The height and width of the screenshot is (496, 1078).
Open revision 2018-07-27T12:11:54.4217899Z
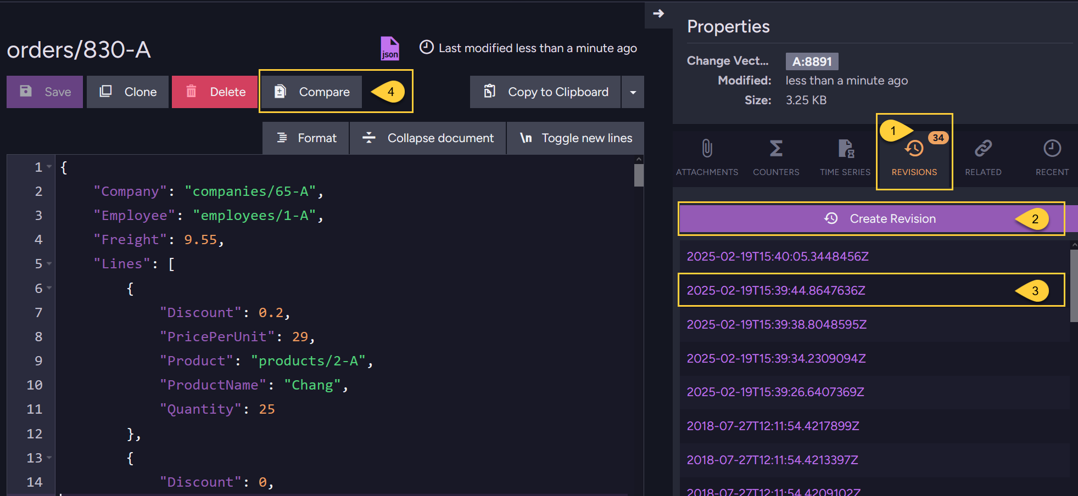tap(773, 426)
